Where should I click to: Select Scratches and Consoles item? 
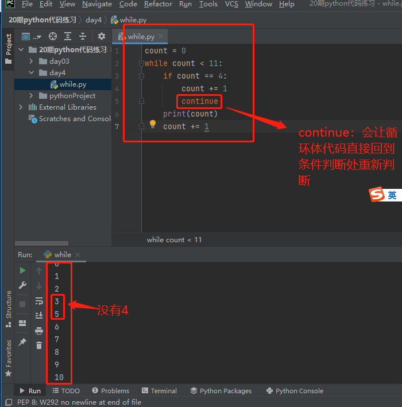tap(69, 119)
